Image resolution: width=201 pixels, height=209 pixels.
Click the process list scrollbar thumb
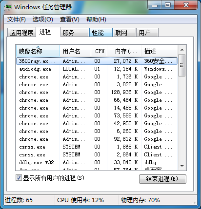pos(182,65)
